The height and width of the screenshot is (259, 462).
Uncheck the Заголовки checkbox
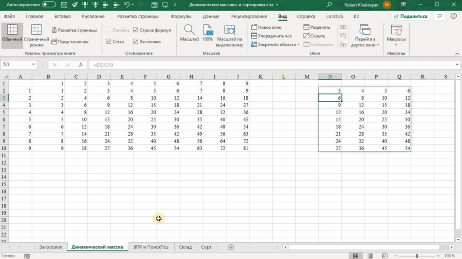(136, 41)
